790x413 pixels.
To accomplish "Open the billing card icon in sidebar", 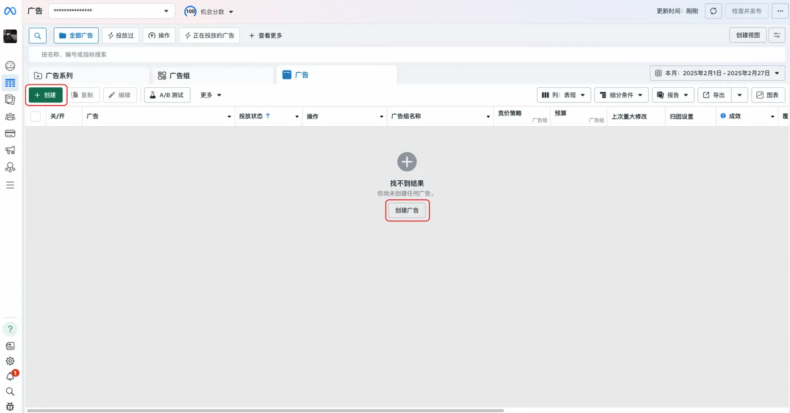I will click(10, 134).
